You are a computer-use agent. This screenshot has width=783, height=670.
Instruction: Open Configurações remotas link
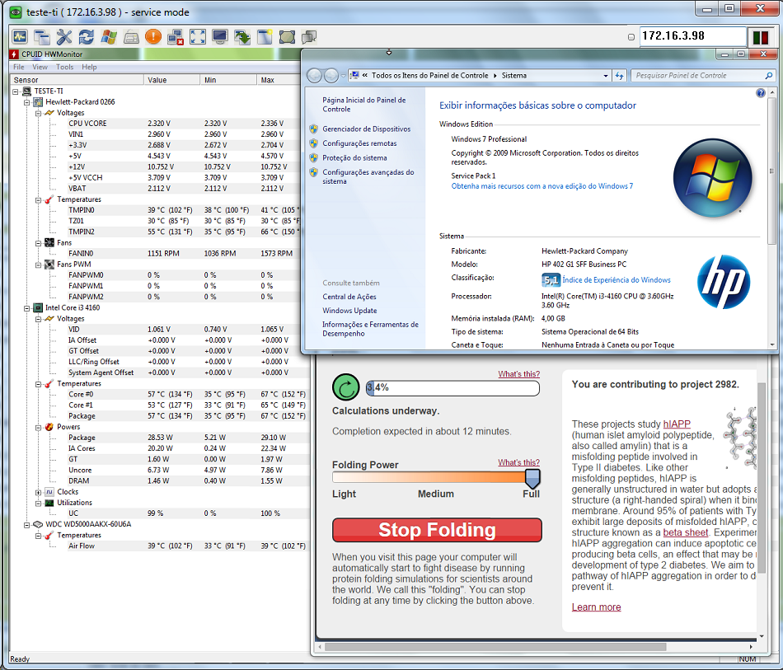point(359,143)
